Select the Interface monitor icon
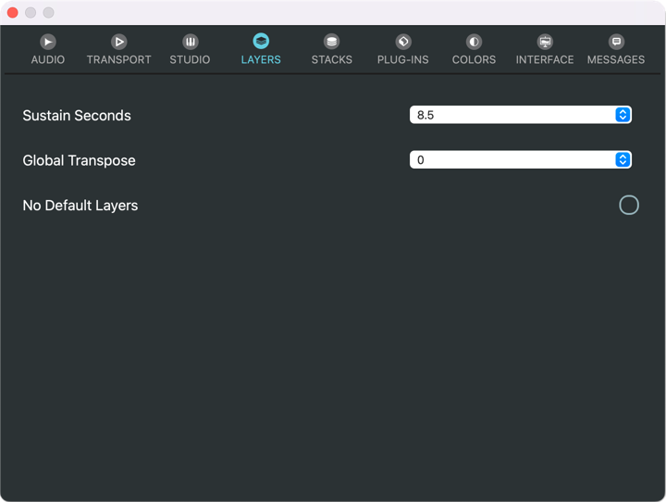Screen dimensions: 666x502 [x=545, y=42]
